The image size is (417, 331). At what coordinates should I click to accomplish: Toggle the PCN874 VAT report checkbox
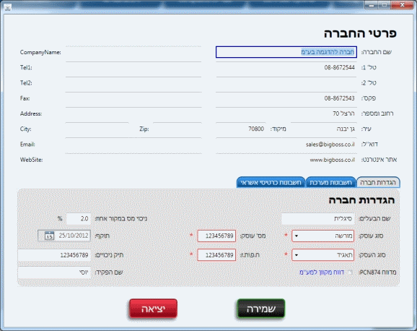tap(350, 272)
